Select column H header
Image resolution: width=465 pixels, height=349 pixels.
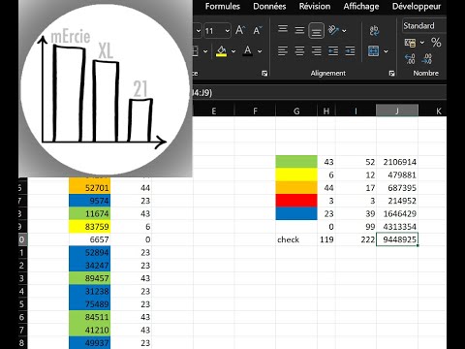[326, 111]
